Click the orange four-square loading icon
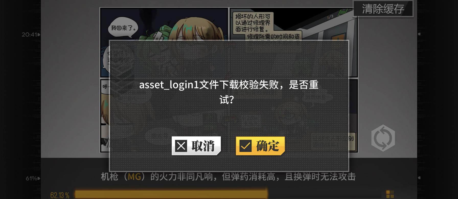This screenshot has width=458, height=199. 390,194
